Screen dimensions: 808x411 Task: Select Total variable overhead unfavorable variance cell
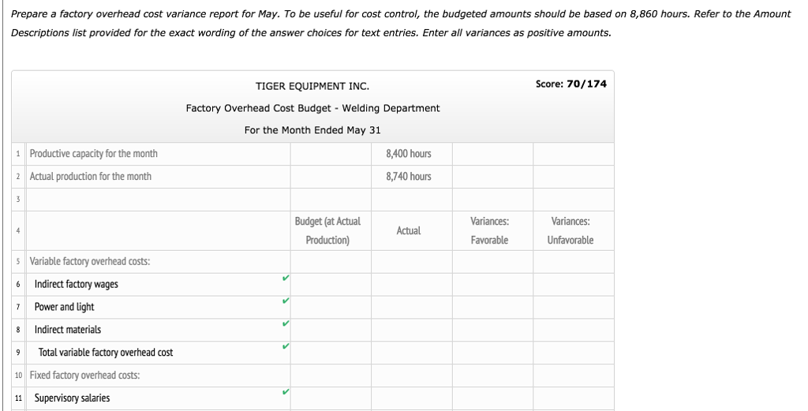pyautogui.click(x=574, y=353)
